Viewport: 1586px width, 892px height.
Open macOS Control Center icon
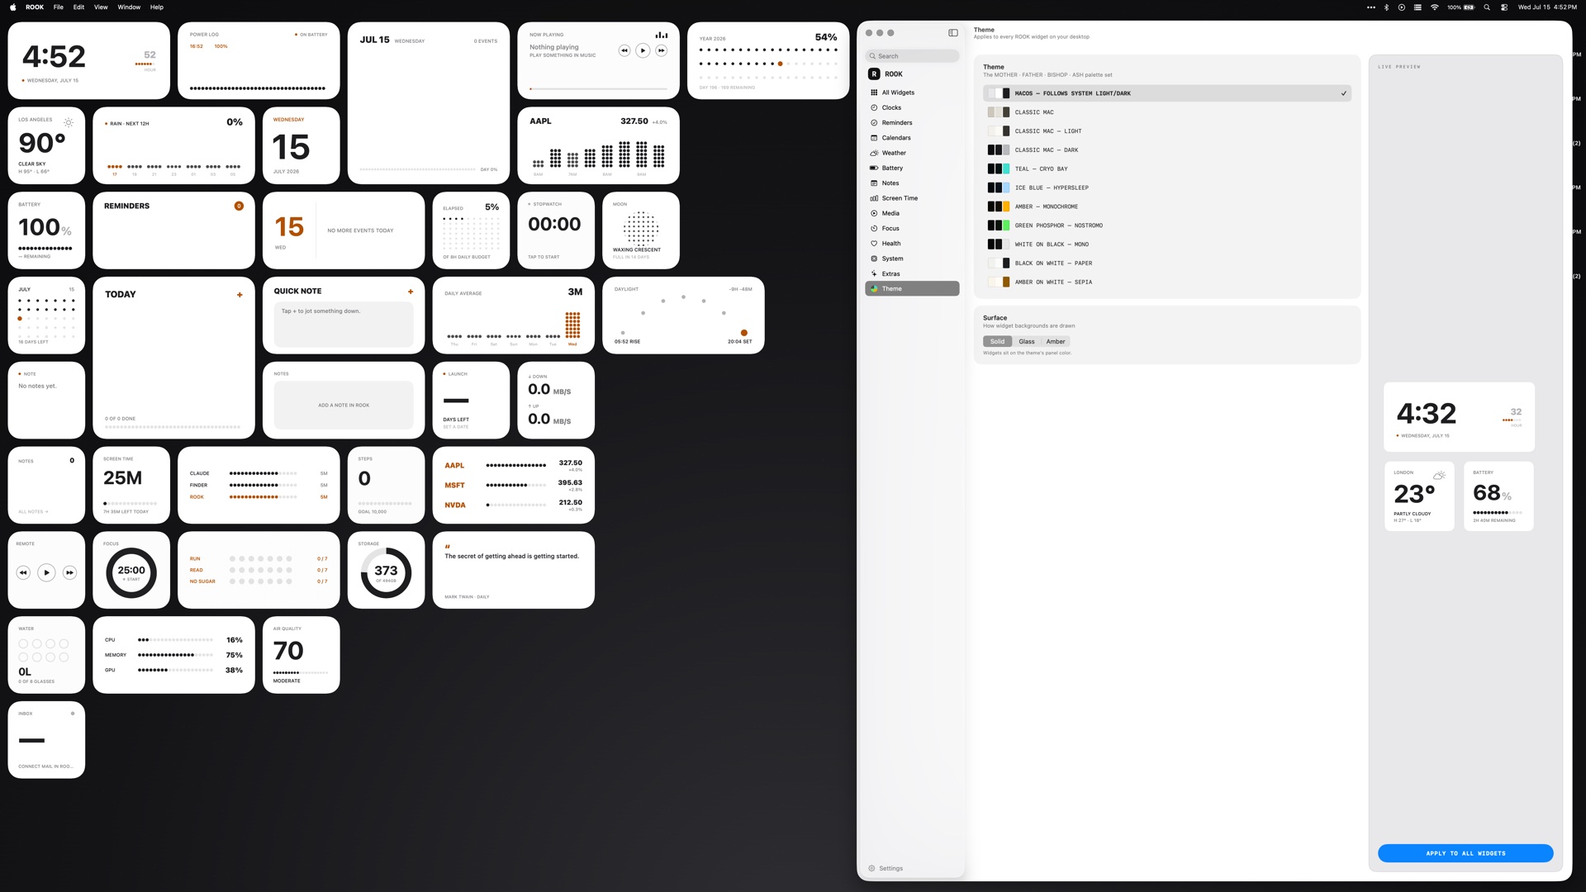(x=1504, y=7)
